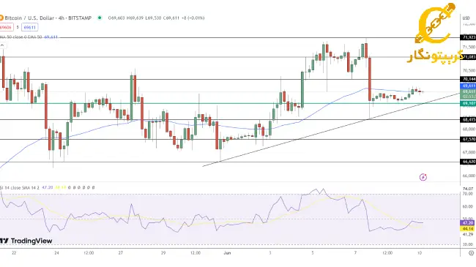
Task: Click the 71,083 price level label
Action: pyautogui.click(x=469, y=57)
